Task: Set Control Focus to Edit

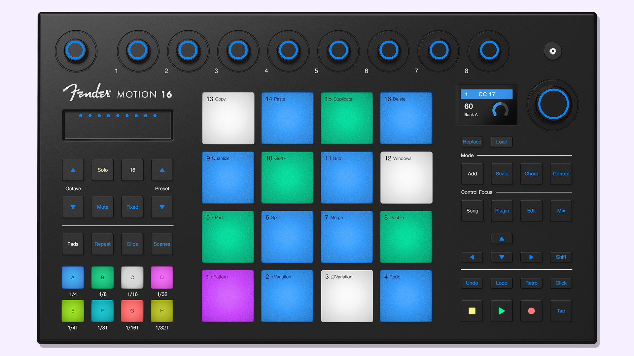Action: [x=531, y=211]
